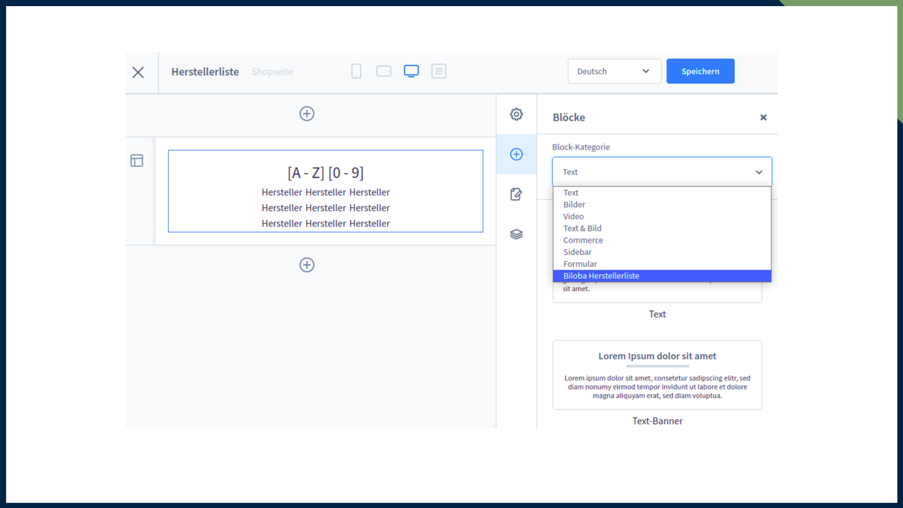Close the Blöcke panel

(763, 118)
